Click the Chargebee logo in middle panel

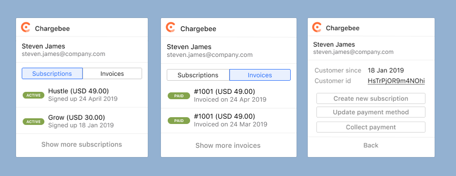click(x=171, y=27)
